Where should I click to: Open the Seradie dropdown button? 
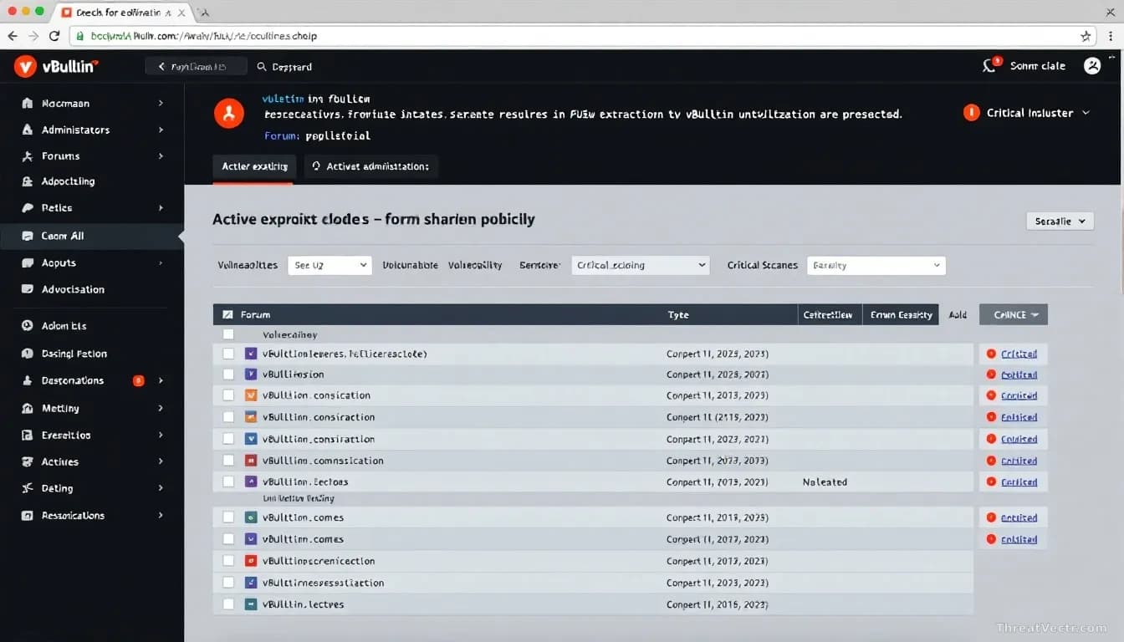point(1060,222)
